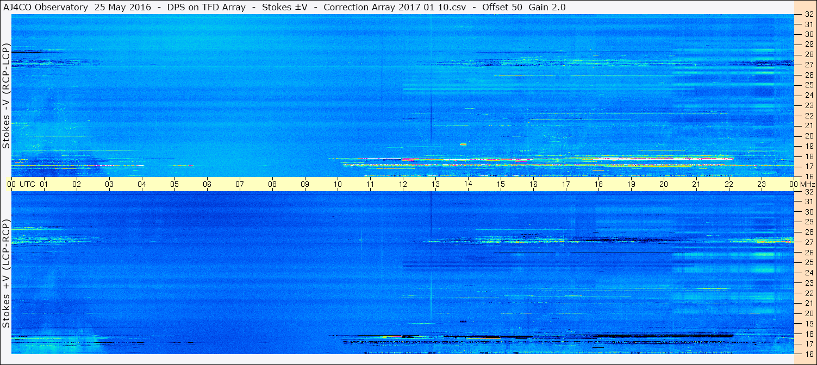Screen dimensions: 817x365
Task: Select the 21 hour tick on time axis
Action: (x=696, y=184)
